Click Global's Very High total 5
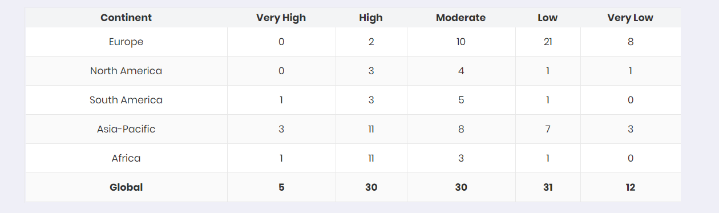719x213 pixels. tap(281, 187)
